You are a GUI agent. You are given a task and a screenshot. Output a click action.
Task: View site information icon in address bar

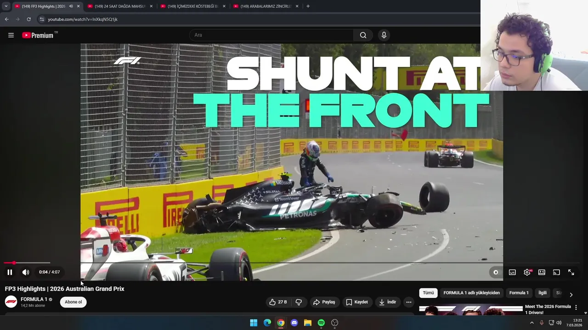pos(42,19)
